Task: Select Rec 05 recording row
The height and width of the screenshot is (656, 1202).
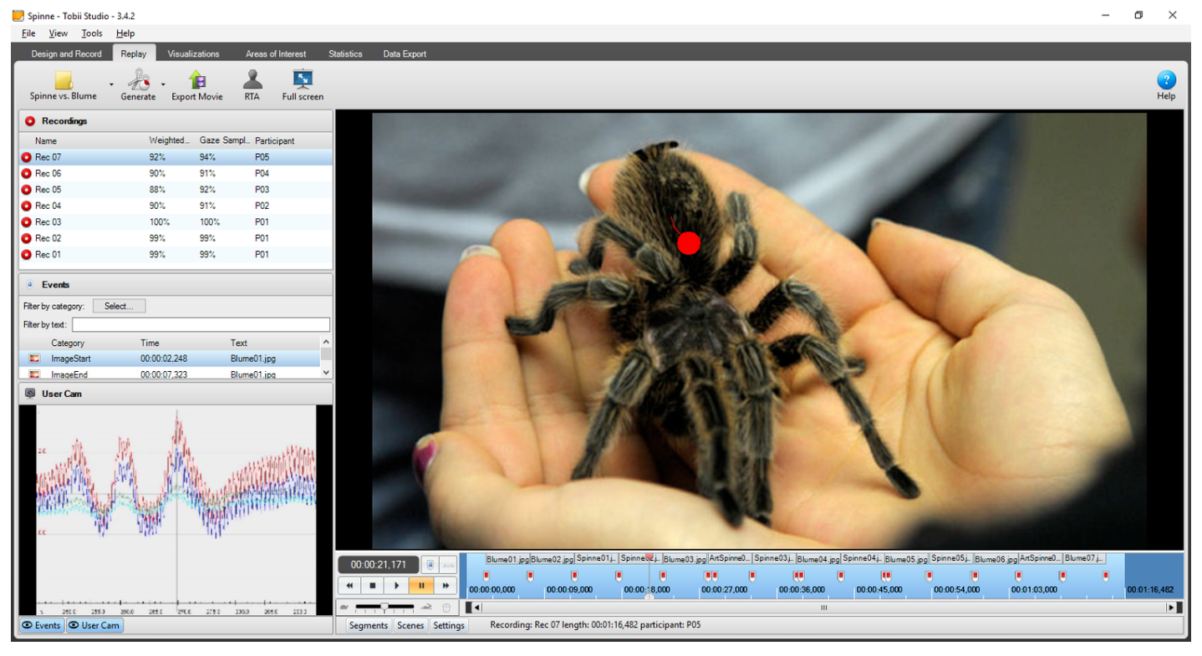Action: click(x=176, y=190)
